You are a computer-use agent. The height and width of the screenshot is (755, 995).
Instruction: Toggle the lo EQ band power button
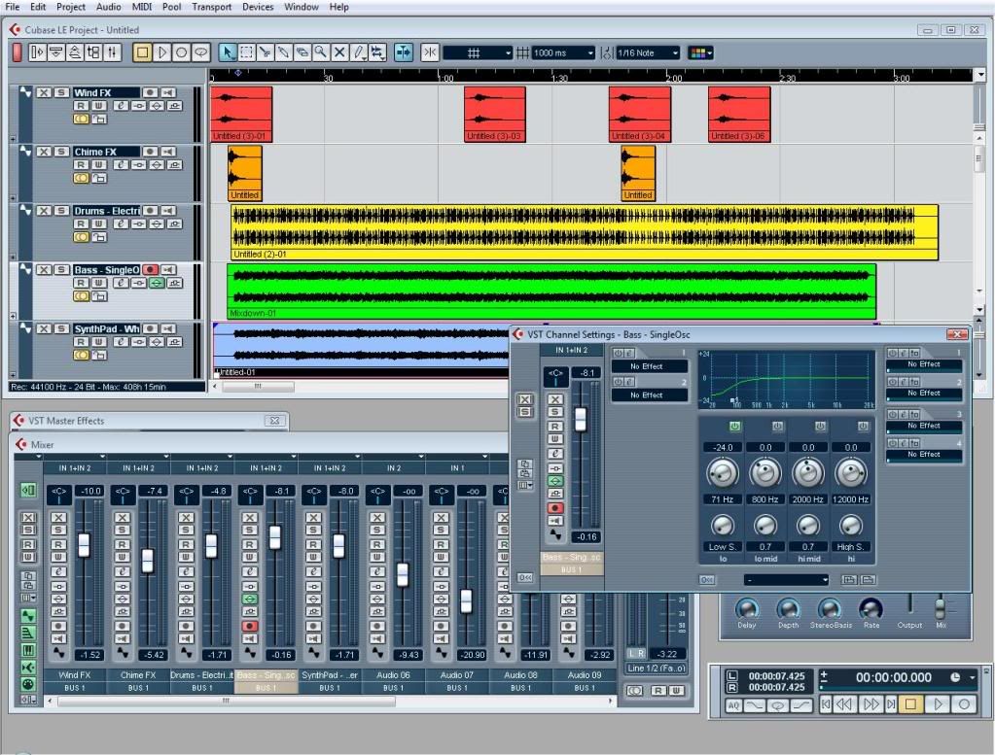[x=734, y=427]
